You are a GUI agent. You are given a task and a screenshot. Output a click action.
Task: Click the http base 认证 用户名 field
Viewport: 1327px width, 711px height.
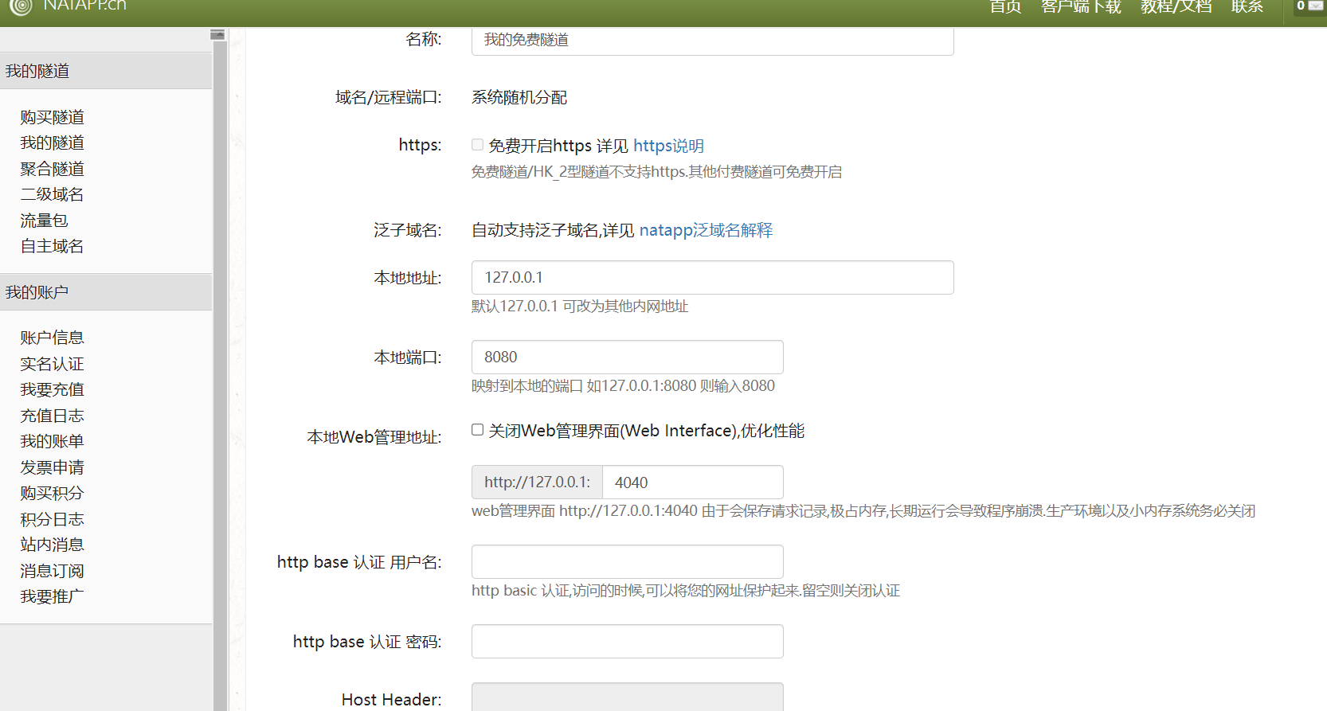(x=627, y=562)
